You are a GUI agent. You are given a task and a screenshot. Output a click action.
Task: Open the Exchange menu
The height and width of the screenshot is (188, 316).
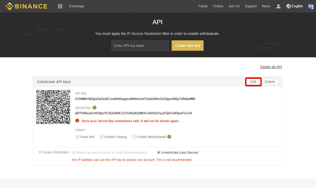pyautogui.click(x=76, y=6)
